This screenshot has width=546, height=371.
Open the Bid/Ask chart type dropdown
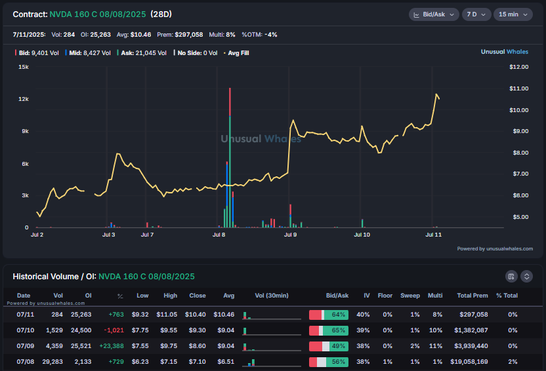tap(434, 14)
